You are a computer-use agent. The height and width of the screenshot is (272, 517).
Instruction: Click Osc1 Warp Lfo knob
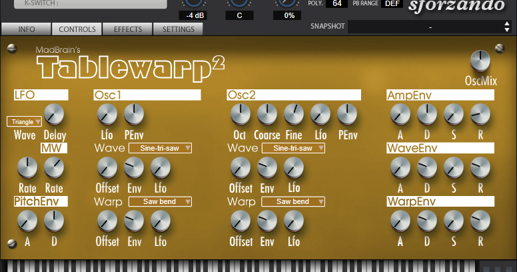pos(161,221)
